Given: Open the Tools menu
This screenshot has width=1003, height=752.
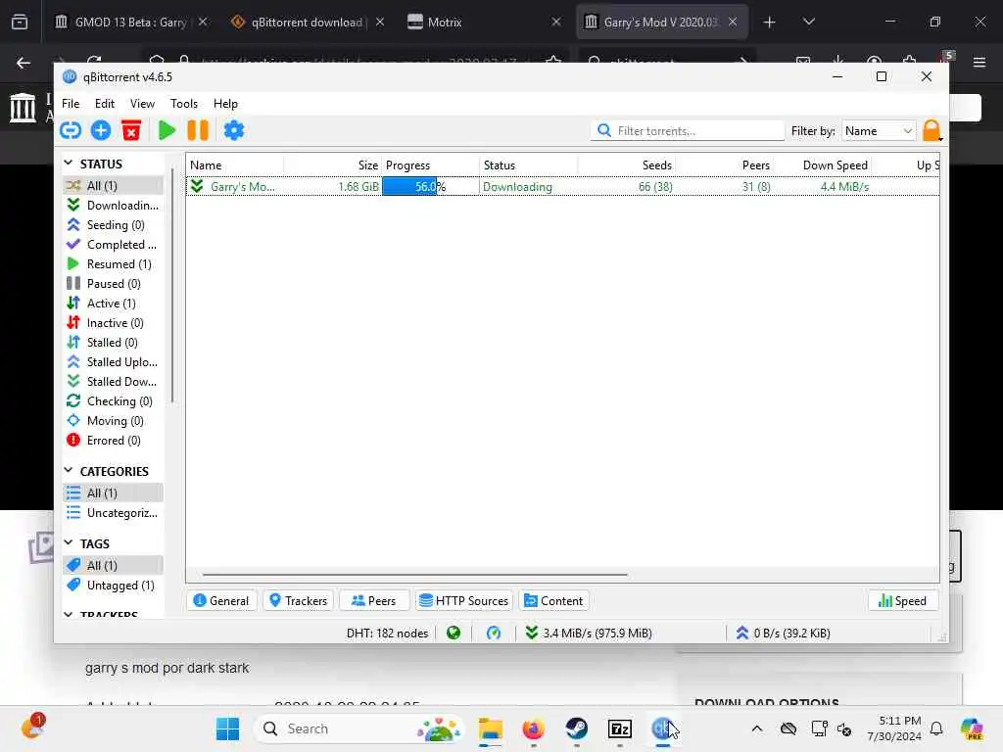Looking at the screenshot, I should 183,104.
